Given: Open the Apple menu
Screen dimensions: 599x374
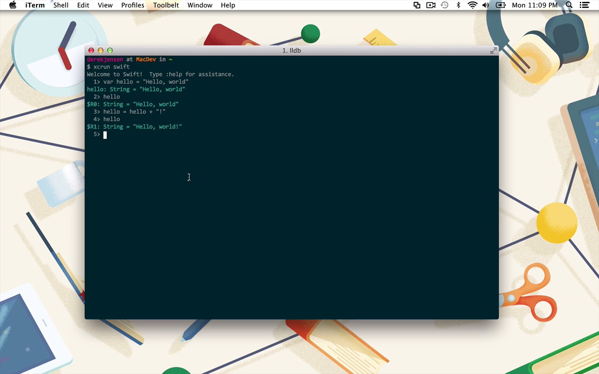Looking at the screenshot, I should tap(13, 5).
